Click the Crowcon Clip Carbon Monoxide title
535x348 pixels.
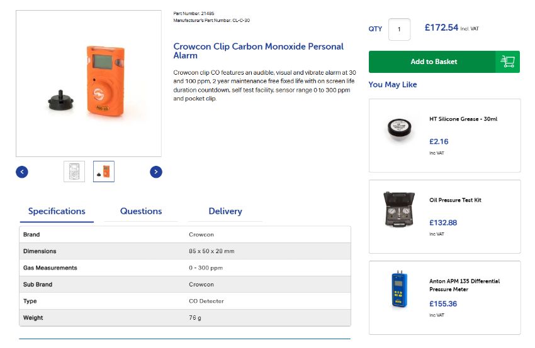pos(258,51)
